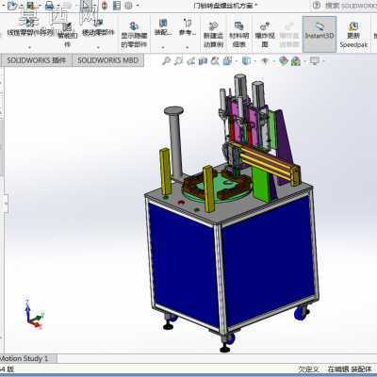This screenshot has width=377, height=377.
Task: Click Dynamic Annotation Views icon
Action: 215,61
